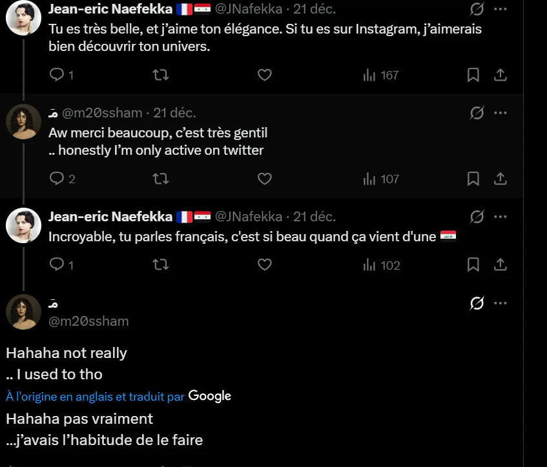This screenshot has width=547, height=467.
Task: Open Jean-eric Naefekka's avatar on the first tweet
Action: 23,18
